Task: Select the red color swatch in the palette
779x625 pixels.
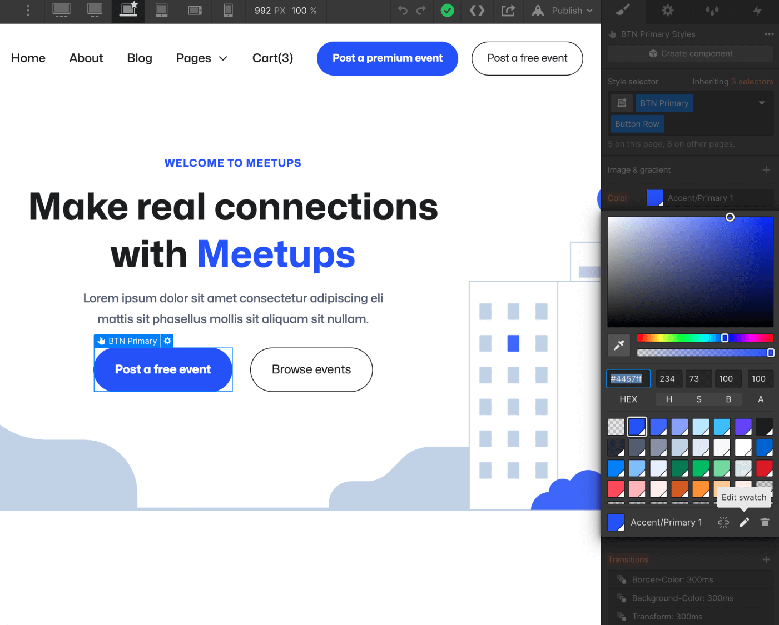Action: [x=765, y=468]
